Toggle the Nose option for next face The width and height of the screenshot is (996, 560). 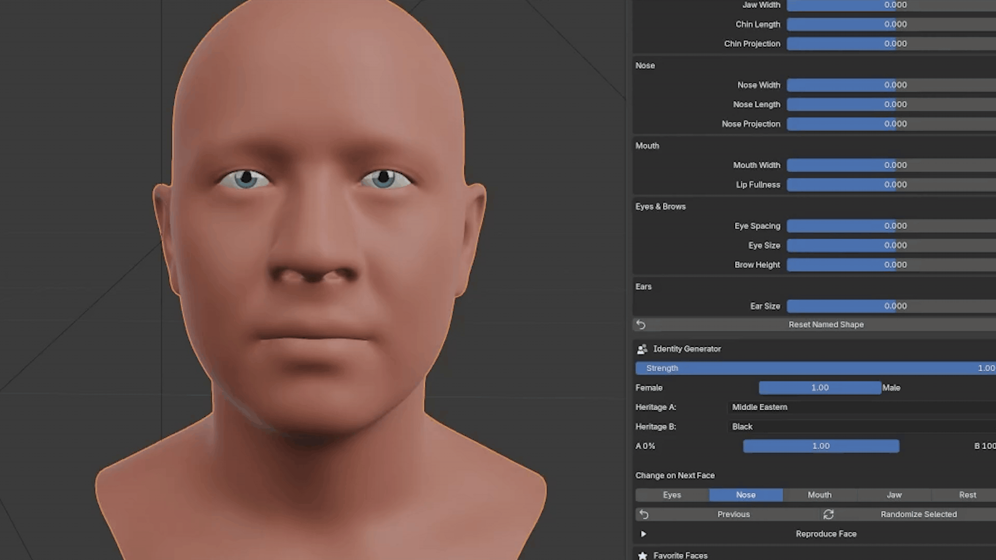click(746, 495)
